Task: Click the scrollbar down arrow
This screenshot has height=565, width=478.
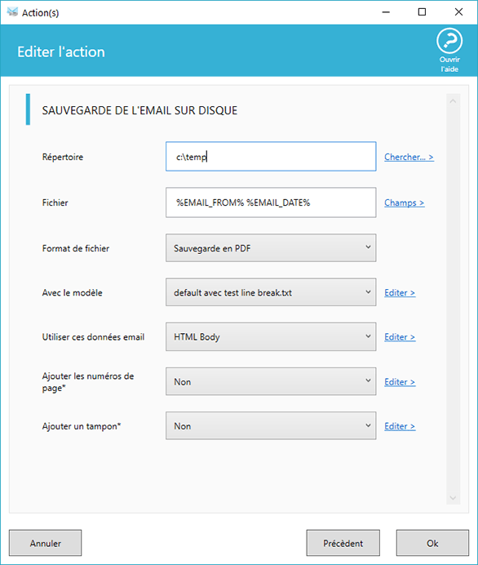Action: point(453,498)
